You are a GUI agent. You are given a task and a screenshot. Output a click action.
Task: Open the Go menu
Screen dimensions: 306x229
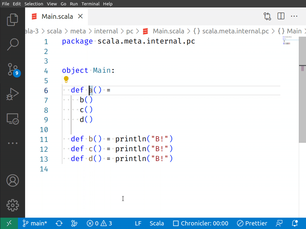tap(63, 4)
